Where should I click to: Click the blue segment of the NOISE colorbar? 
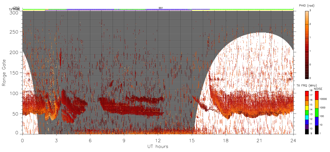coord(317,121)
